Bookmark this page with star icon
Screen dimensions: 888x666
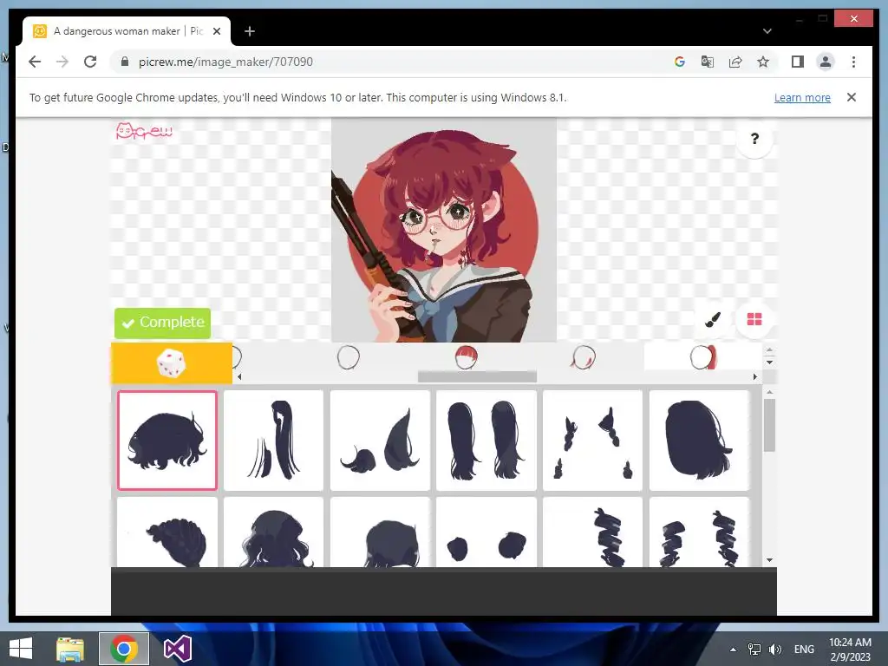[x=763, y=62]
